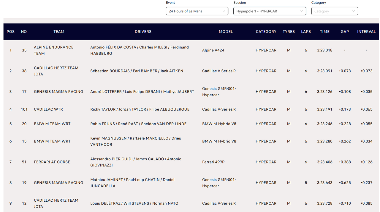Image resolution: width=380 pixels, height=212 pixels.
Task: Click car number 12
Action: click(x=24, y=203)
